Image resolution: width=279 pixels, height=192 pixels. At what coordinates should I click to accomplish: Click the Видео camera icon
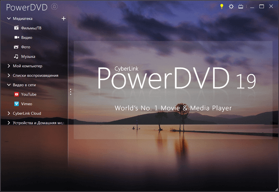16,38
